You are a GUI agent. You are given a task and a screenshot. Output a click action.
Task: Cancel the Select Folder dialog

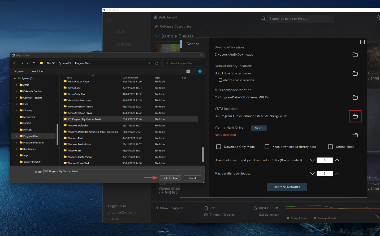192,178
